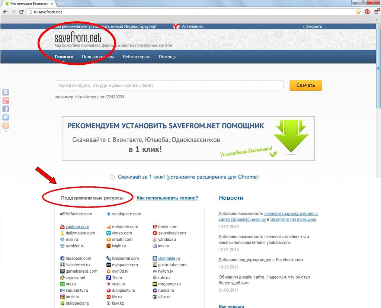Open SaveFrom.net помощник news link
Screen dimensions: 381x308
[x=293, y=219]
